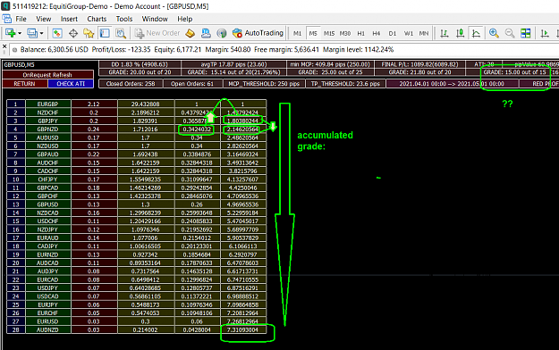Click the EURGBP row symbol cell

47,104
